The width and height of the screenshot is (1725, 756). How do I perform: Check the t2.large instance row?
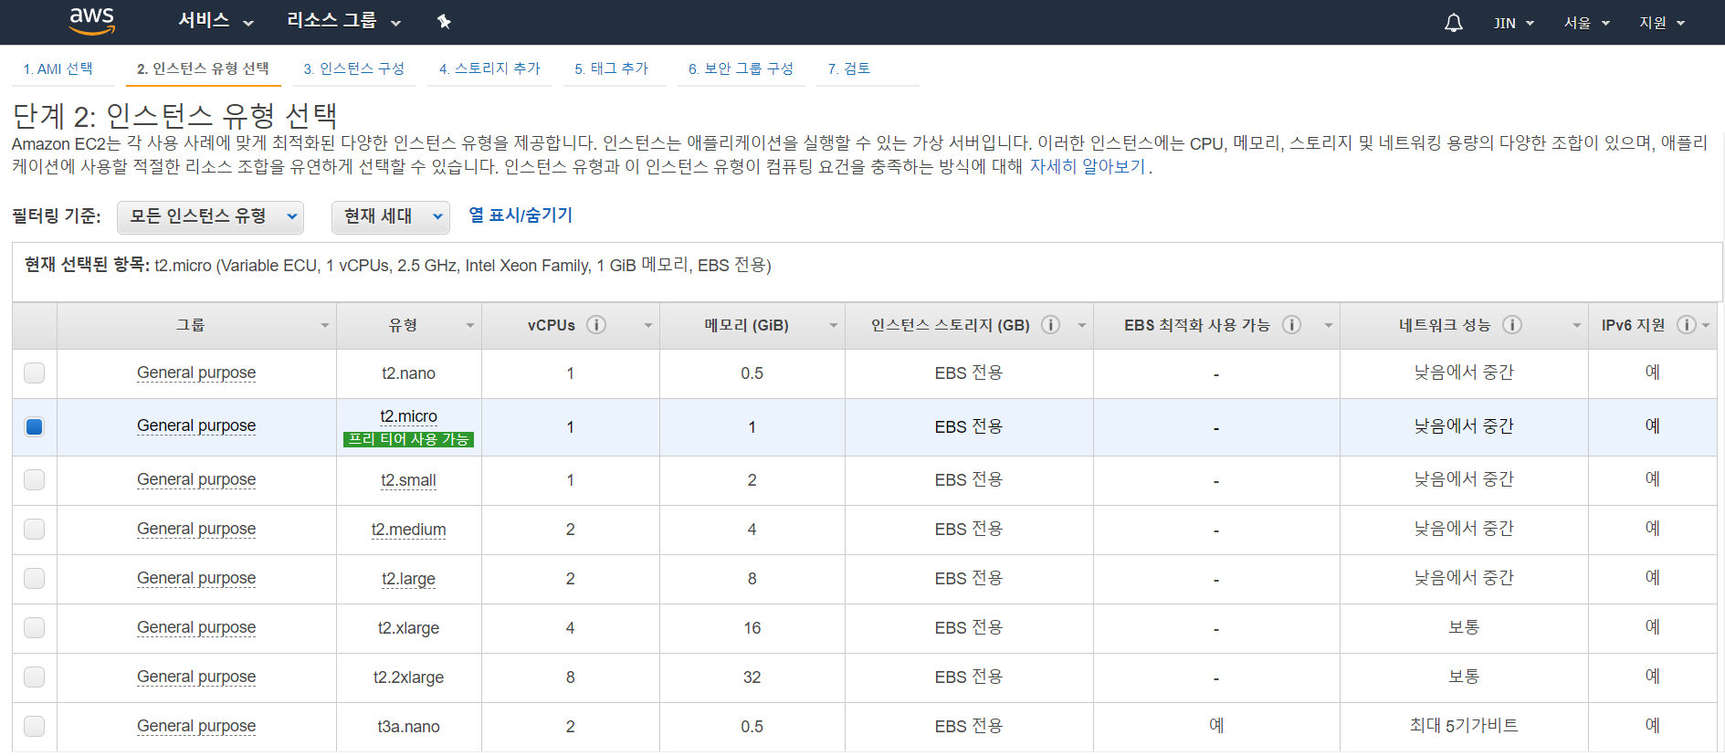(x=34, y=578)
